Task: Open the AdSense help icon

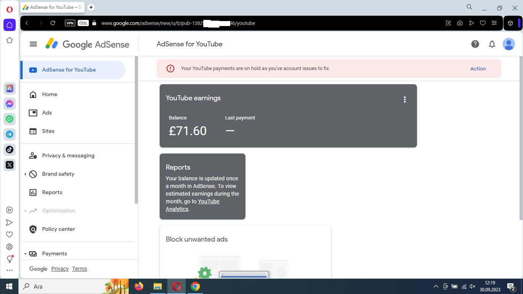Action: [475, 44]
